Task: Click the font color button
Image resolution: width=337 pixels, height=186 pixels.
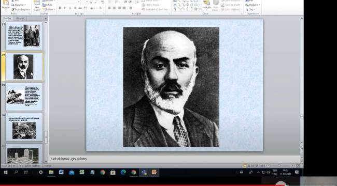Action: click(101, 8)
